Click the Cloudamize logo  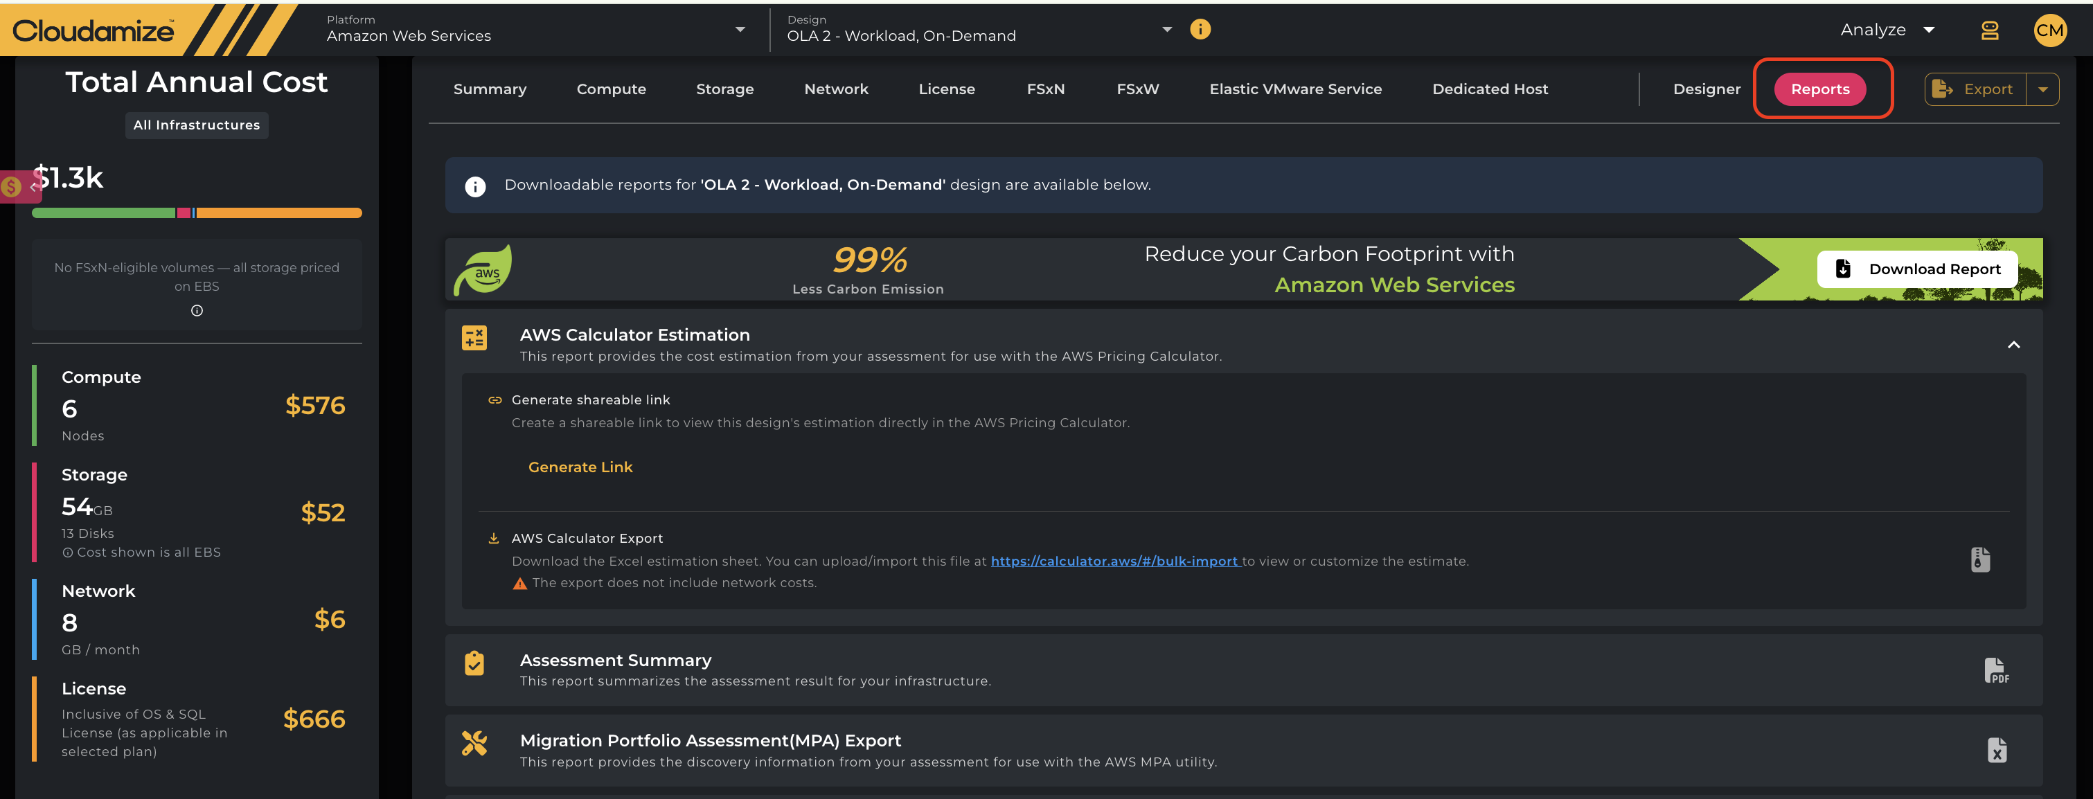[x=93, y=31]
